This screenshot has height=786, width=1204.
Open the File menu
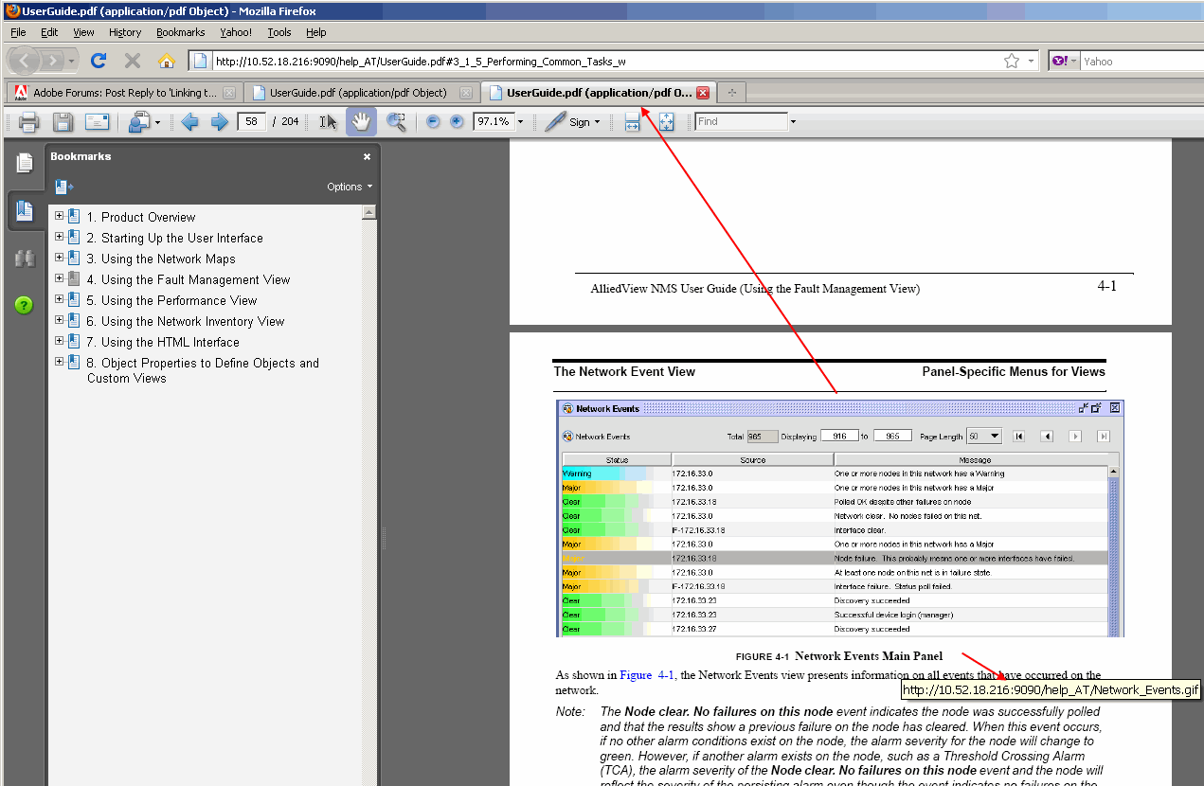tap(18, 32)
